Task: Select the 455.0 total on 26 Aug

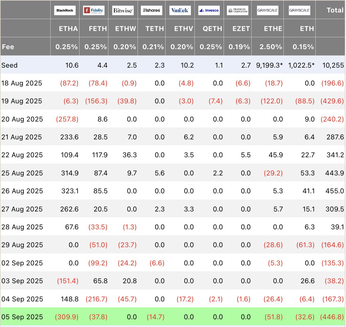Action: pyautogui.click(x=334, y=191)
